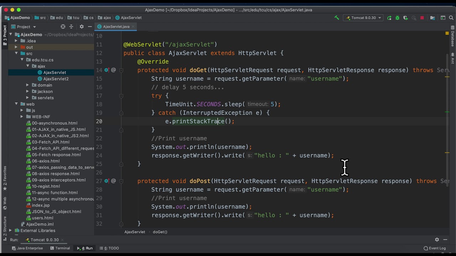The image size is (456, 256).
Task: Fold the doGet method at line 14
Action: pyautogui.click(x=121, y=70)
